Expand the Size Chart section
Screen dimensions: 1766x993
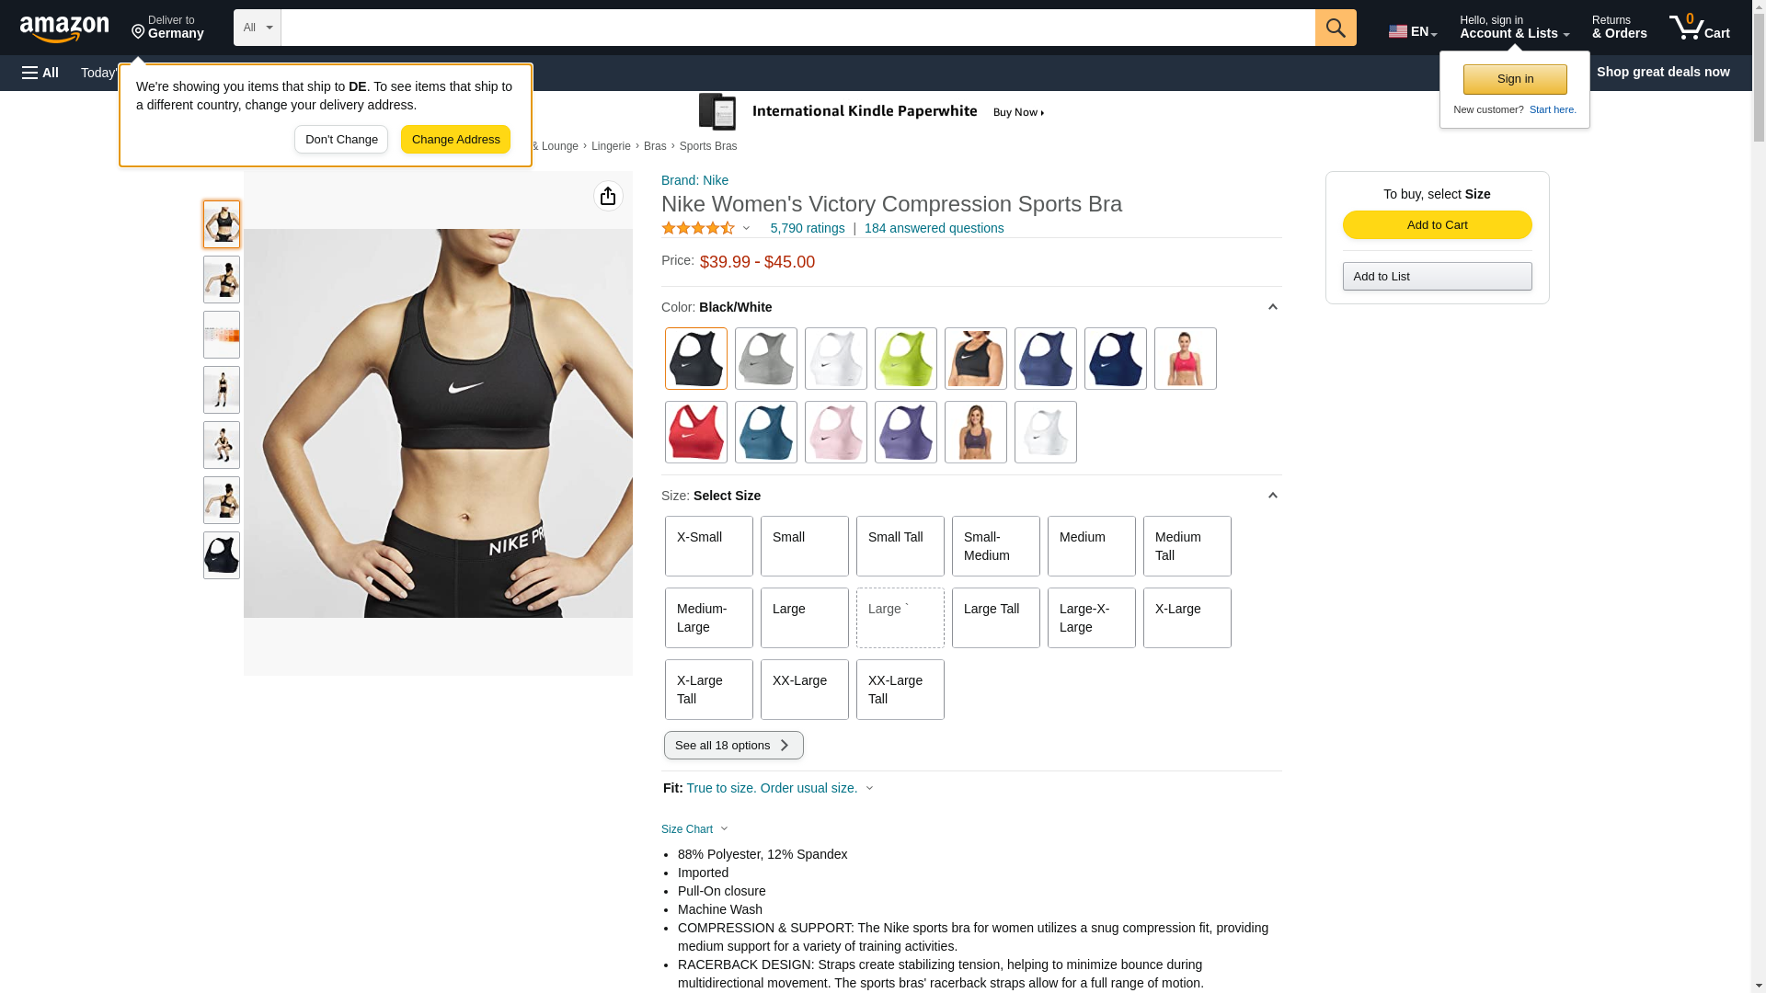tap(694, 829)
